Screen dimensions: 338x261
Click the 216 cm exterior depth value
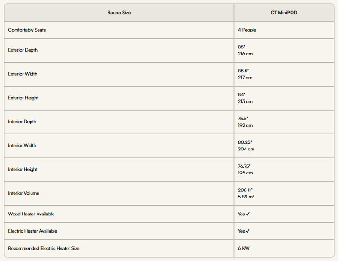point(246,54)
